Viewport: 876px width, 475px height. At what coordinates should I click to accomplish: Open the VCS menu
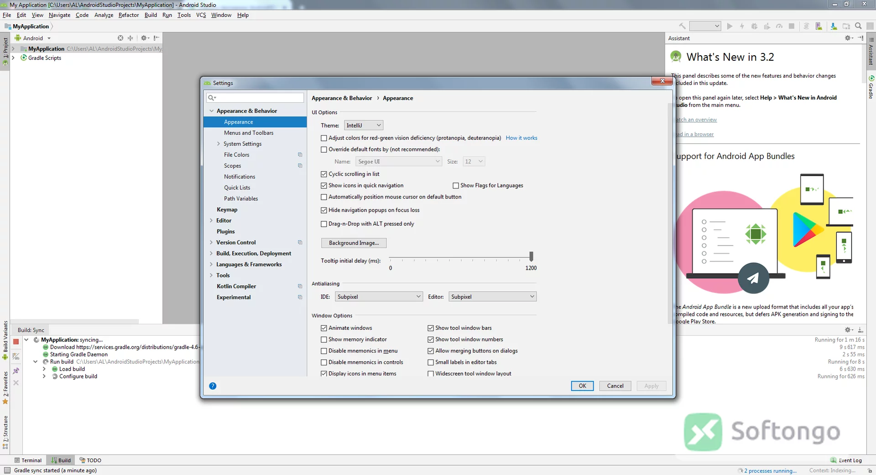(x=201, y=15)
